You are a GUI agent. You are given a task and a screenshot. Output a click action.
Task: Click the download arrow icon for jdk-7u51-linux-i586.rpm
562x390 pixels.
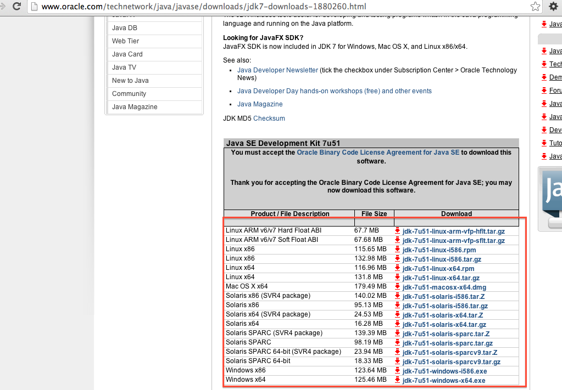point(398,250)
